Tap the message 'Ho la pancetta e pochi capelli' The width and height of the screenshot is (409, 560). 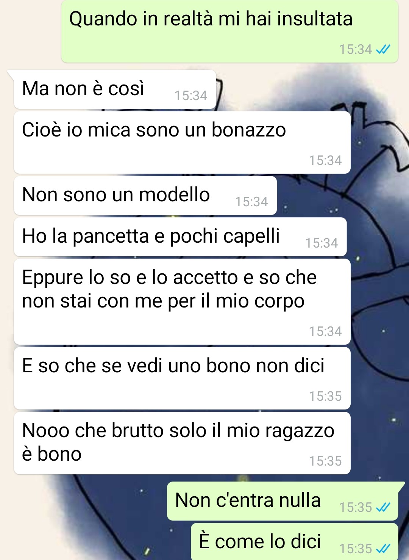point(180,237)
